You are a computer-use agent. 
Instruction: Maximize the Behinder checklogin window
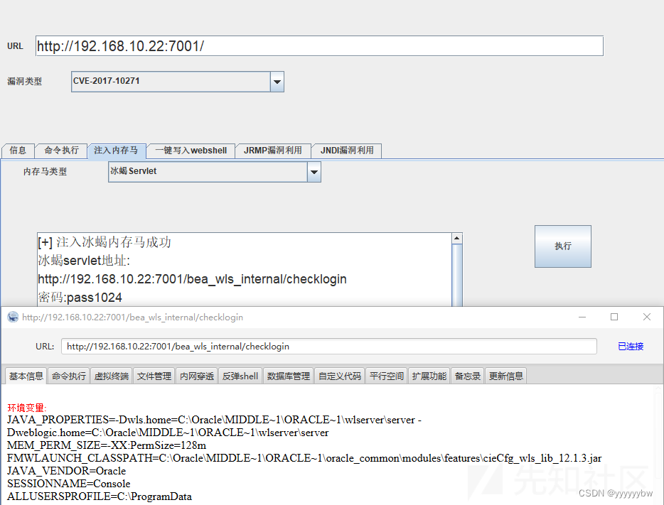[x=614, y=317]
